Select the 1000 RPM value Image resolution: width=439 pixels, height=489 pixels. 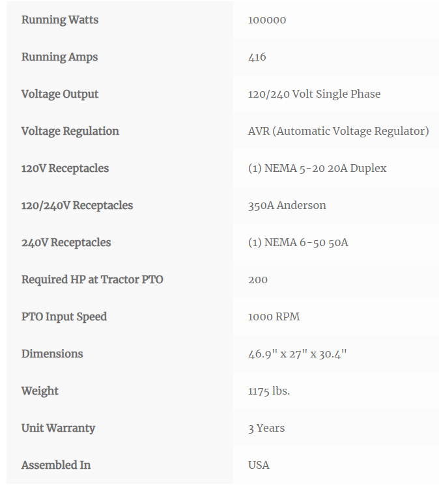tap(274, 317)
